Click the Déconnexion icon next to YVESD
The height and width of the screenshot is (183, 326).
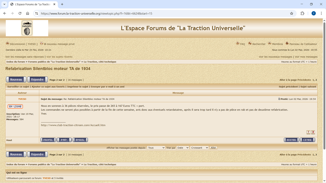[7, 44]
